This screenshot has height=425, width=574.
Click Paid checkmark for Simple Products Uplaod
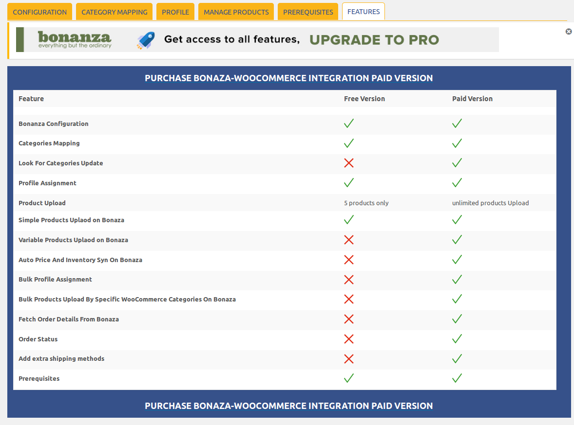click(457, 220)
